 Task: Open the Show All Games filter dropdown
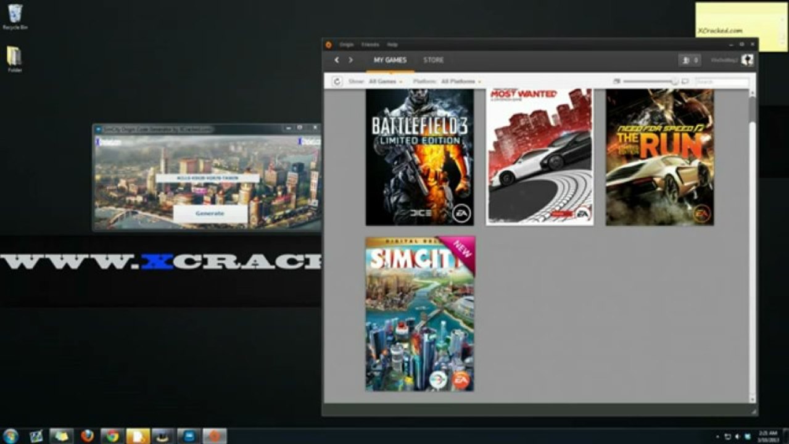tap(385, 81)
